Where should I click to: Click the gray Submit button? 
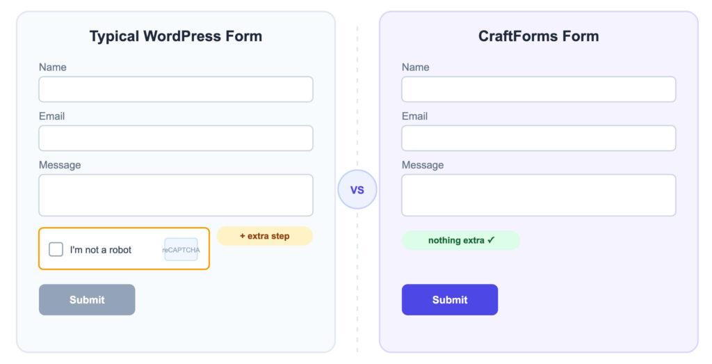87,299
